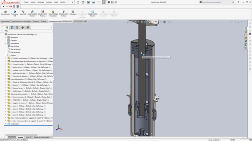252x141 pixels.
Task: Open the Affichage menu
Action: 41,2
